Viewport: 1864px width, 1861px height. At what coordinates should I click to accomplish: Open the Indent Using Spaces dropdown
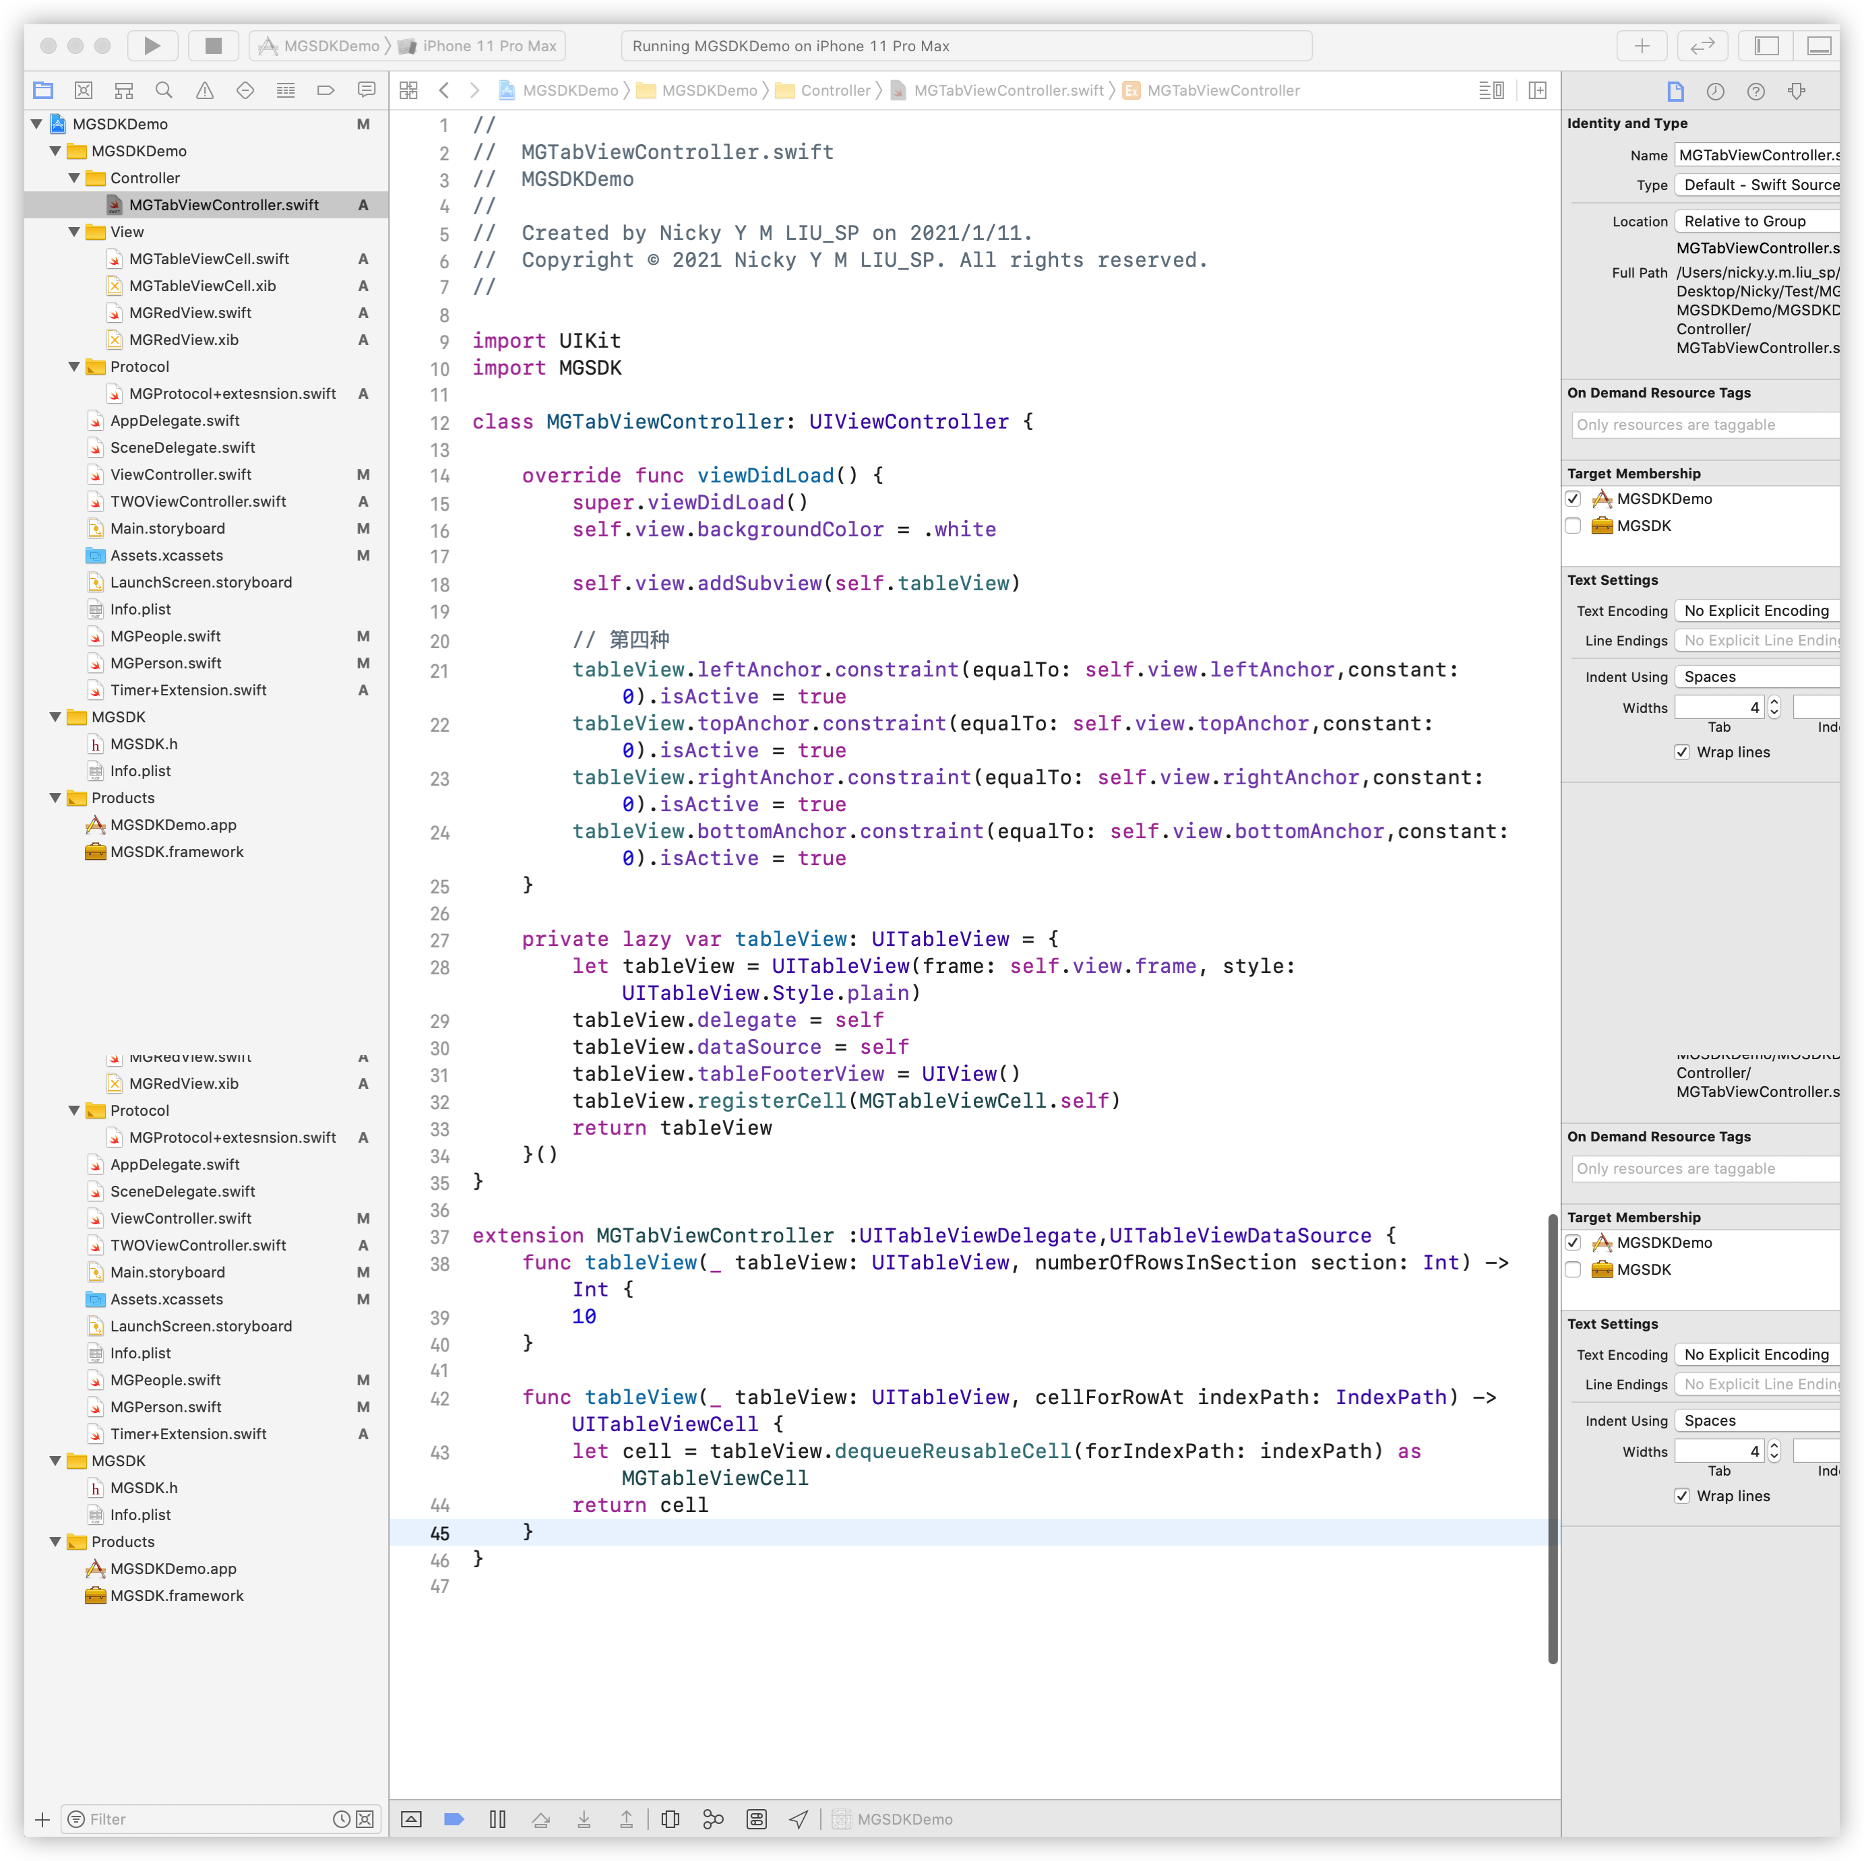(1756, 677)
